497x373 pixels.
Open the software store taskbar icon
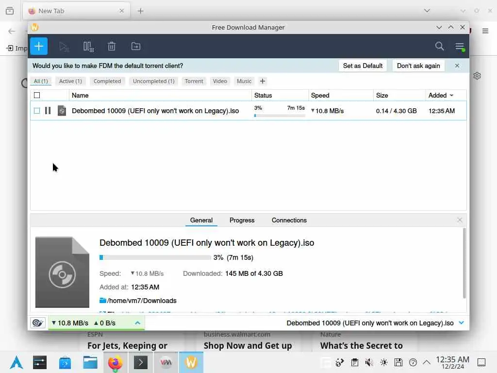65,362
